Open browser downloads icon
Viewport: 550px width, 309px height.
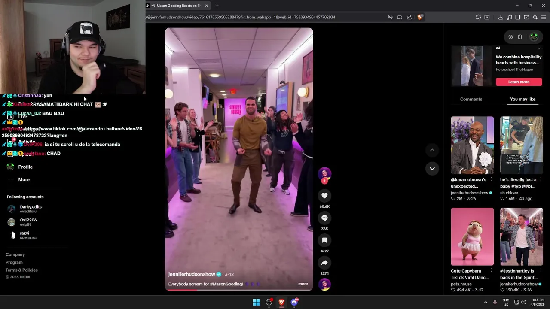[x=501, y=17]
